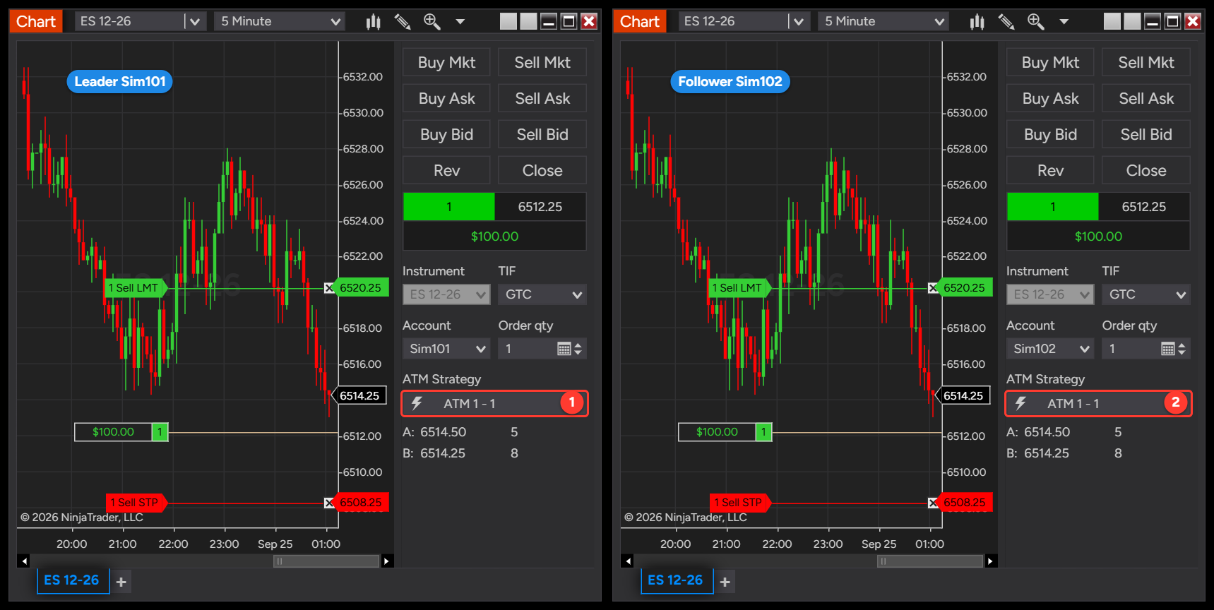Click Buy Mkt in Leader Sim101 panel
Image resolution: width=1214 pixels, height=610 pixels.
(x=446, y=63)
